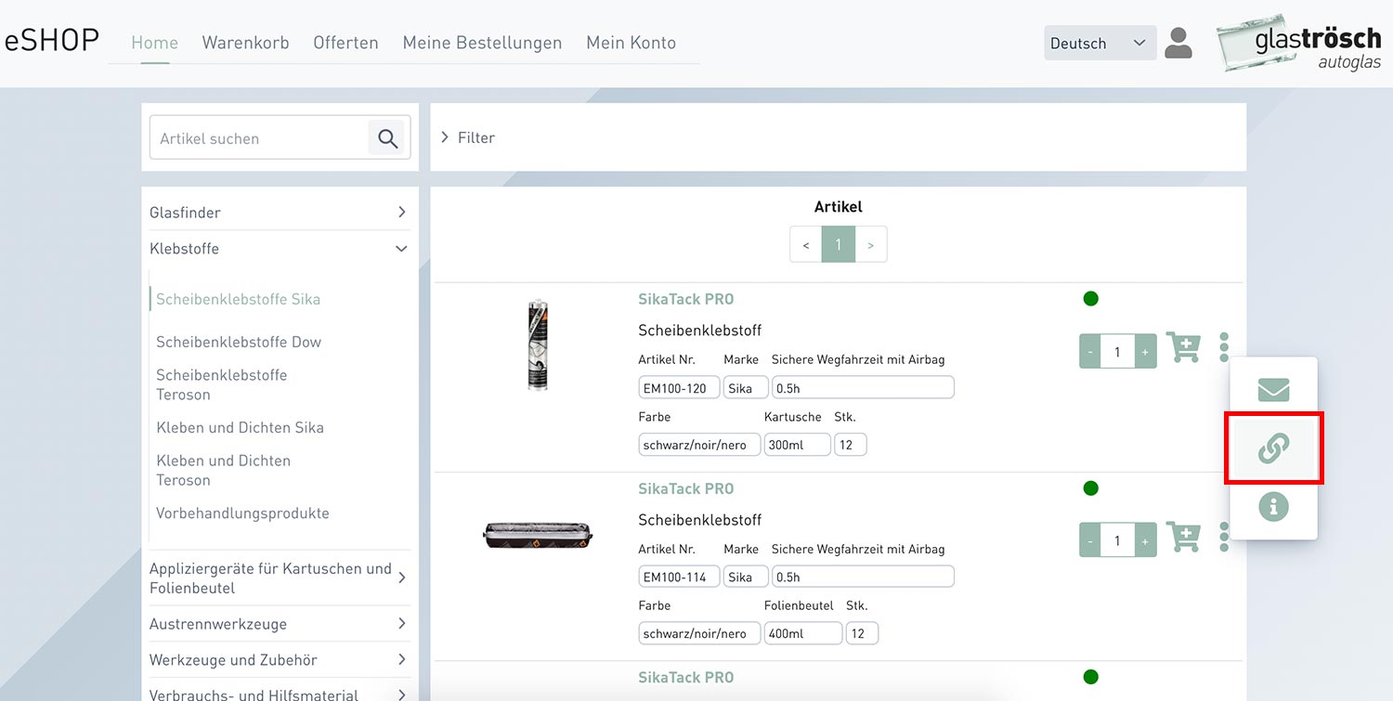Collapse the Klebstoffe category
Viewport: 1393px width, 701px height.
[279, 249]
